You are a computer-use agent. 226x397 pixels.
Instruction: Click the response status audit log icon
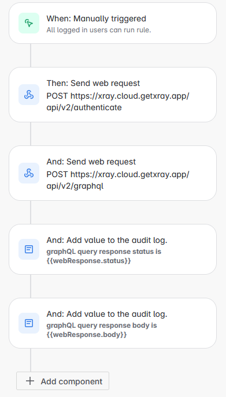pos(29,249)
